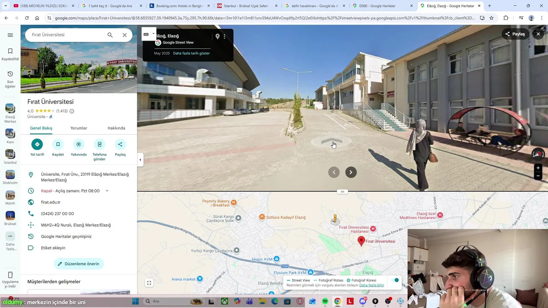548x308 pixels.
Task: Click Yol tarifi directions button
Action: pos(37,144)
